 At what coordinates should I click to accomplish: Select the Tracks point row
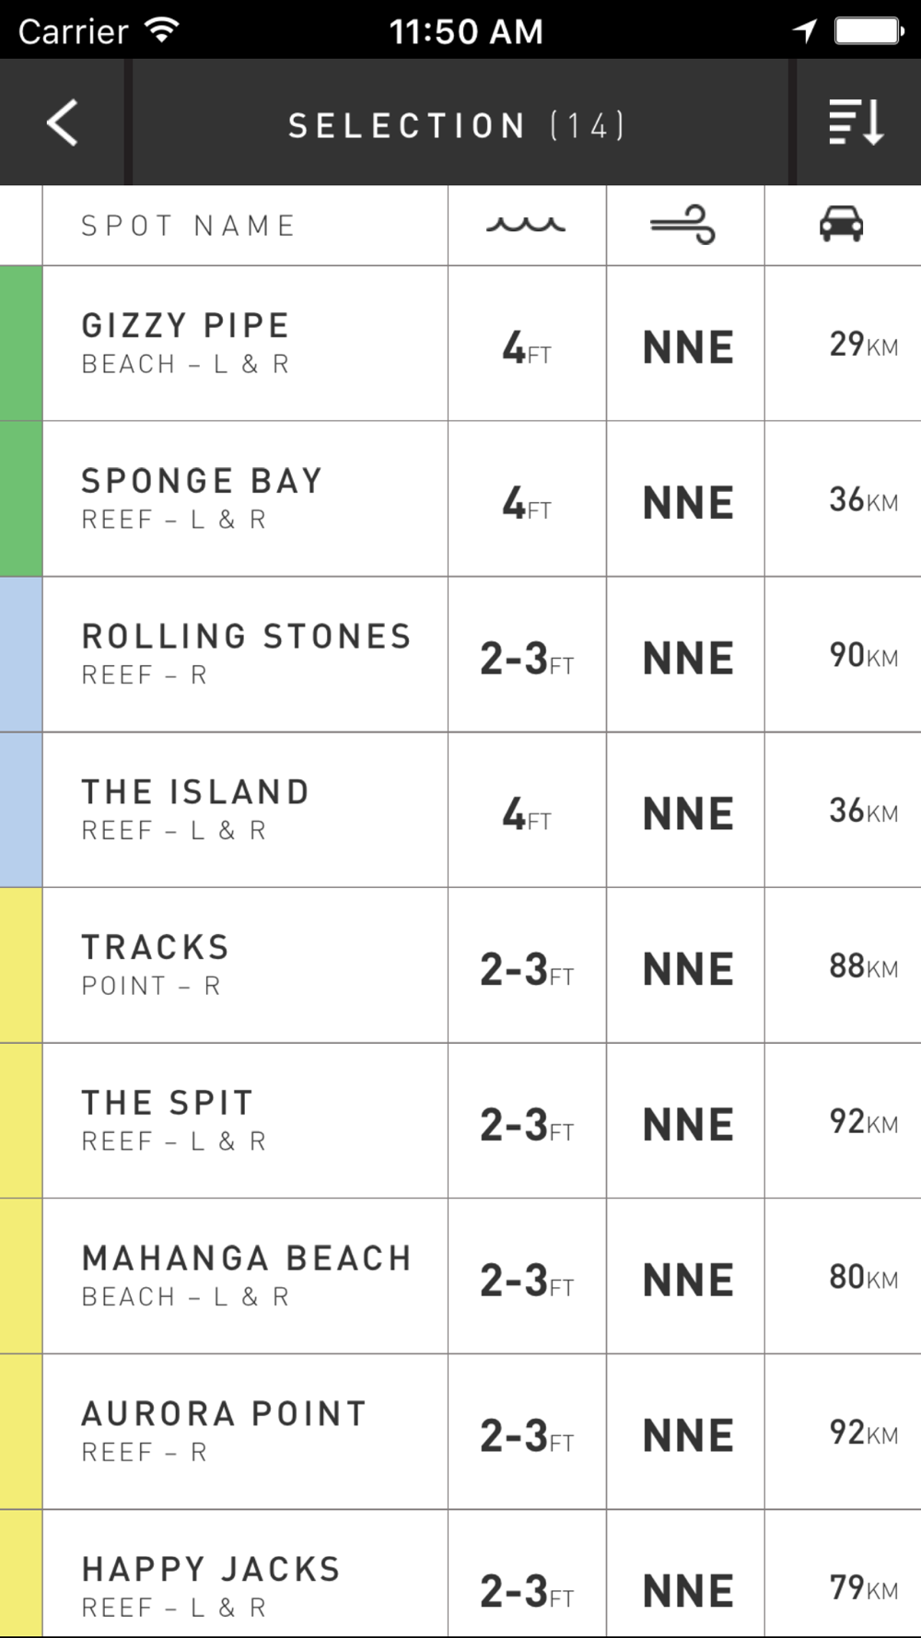460,965
